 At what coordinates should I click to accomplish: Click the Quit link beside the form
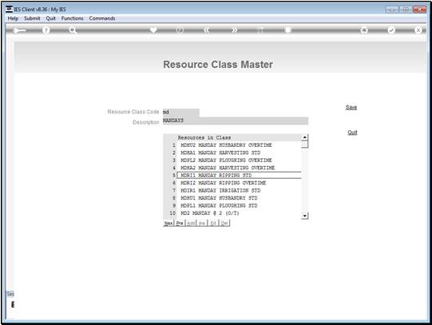coord(352,133)
